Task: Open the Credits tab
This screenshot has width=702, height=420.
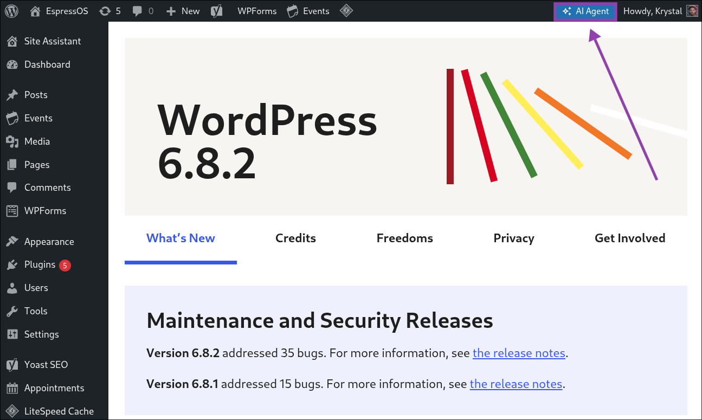Action: click(x=295, y=238)
